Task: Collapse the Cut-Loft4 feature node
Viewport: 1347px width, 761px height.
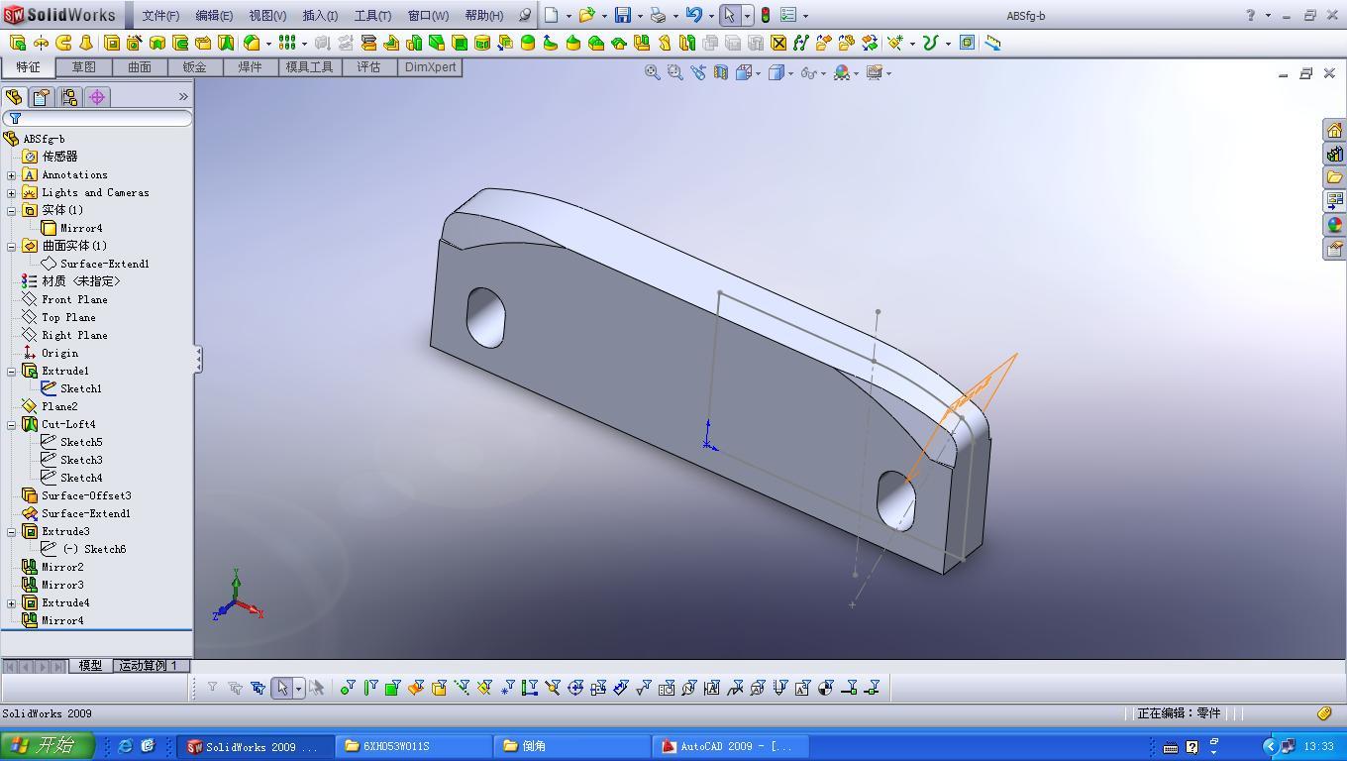Action: point(12,425)
